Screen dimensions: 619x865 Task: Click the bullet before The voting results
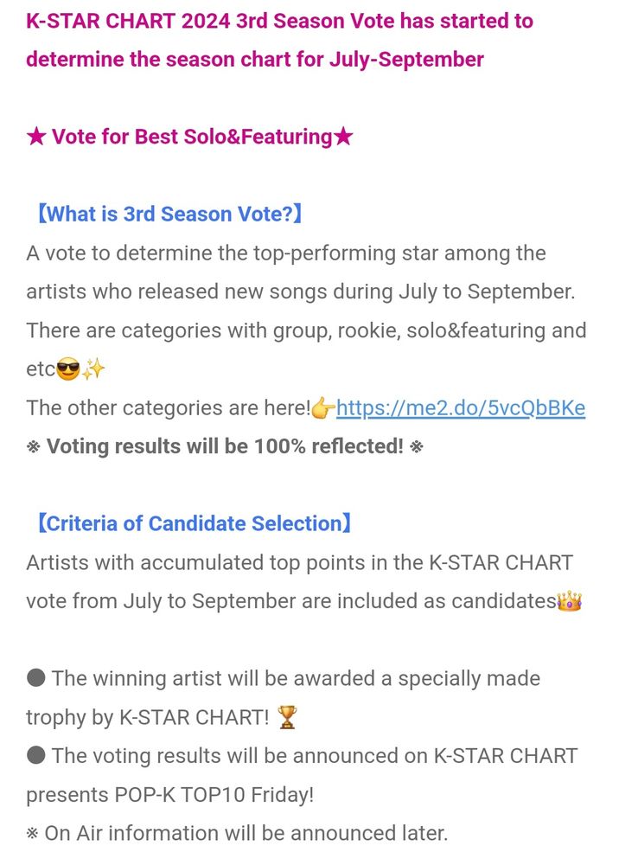click(36, 756)
